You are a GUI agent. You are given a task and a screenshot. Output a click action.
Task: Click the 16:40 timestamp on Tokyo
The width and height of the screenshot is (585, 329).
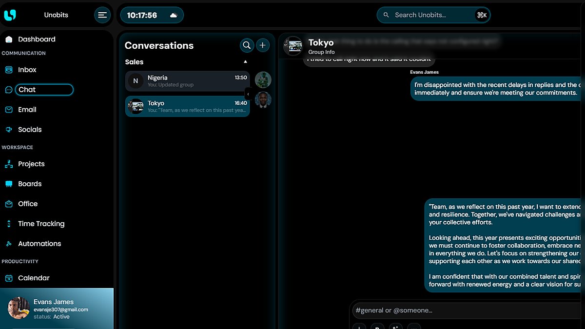(x=241, y=103)
